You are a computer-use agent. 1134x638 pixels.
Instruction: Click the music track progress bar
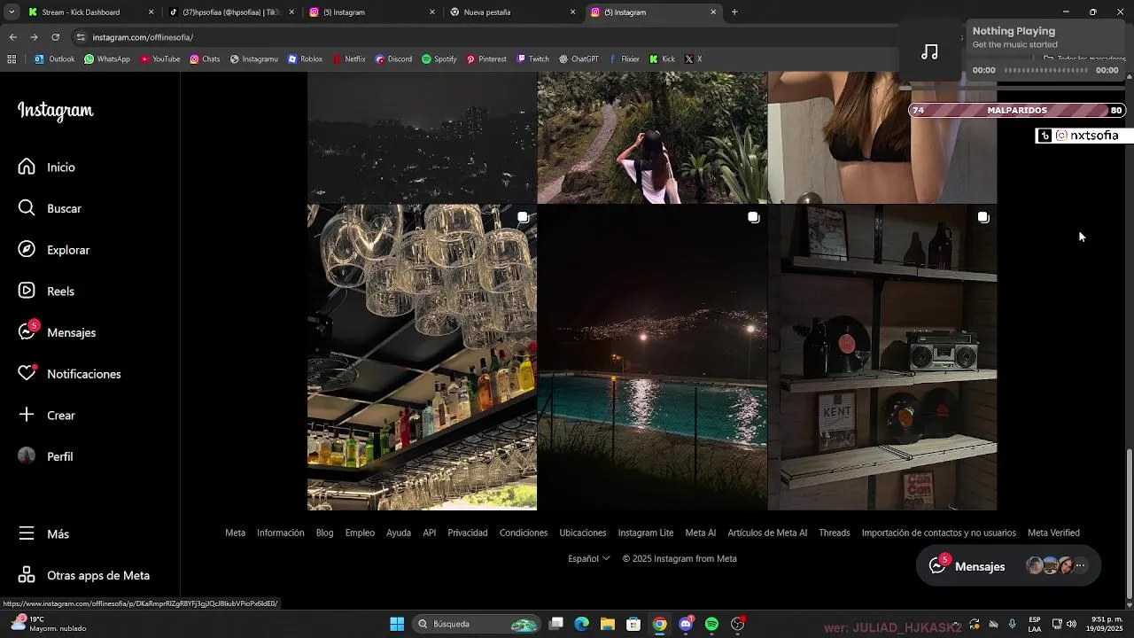[1045, 70]
